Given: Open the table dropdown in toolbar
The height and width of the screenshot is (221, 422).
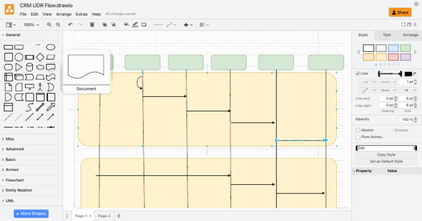Looking at the screenshot, I should [x=204, y=25].
